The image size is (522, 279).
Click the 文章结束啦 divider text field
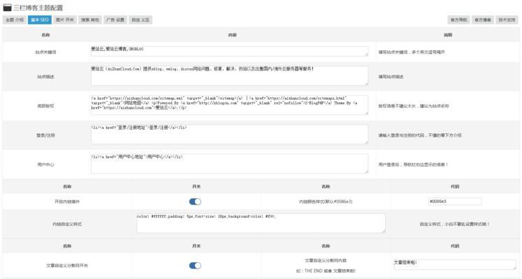[x=455, y=264]
